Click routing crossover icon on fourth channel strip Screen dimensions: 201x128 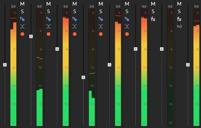point(101,26)
